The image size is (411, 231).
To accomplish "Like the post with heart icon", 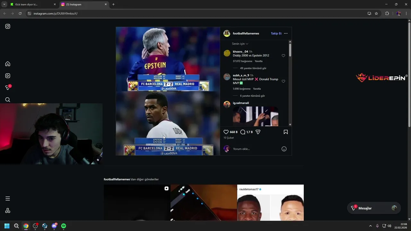I will click(226, 132).
